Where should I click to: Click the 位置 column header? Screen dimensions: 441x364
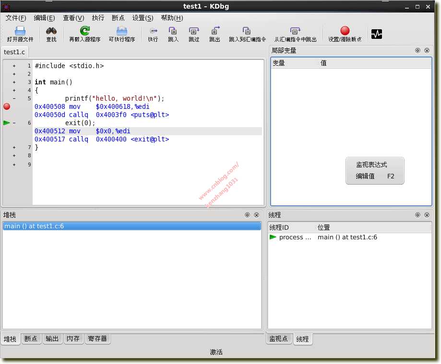[x=373, y=227]
